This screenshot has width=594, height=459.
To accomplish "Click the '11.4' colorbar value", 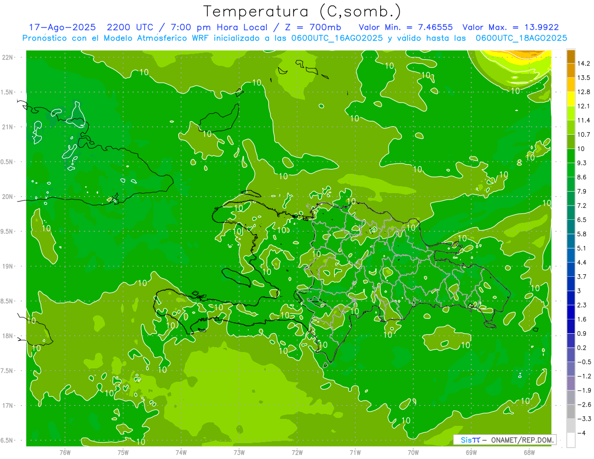I will (584, 120).
